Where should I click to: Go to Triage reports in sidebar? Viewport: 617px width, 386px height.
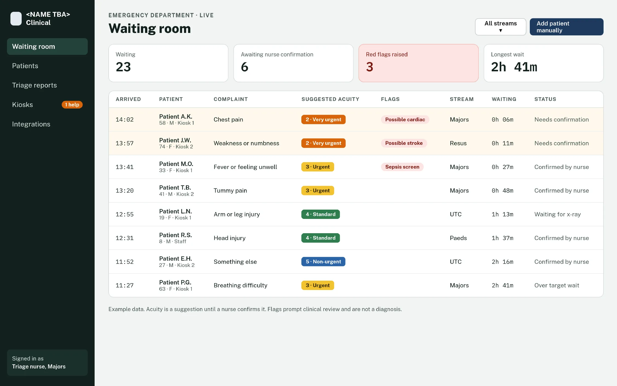[47, 85]
